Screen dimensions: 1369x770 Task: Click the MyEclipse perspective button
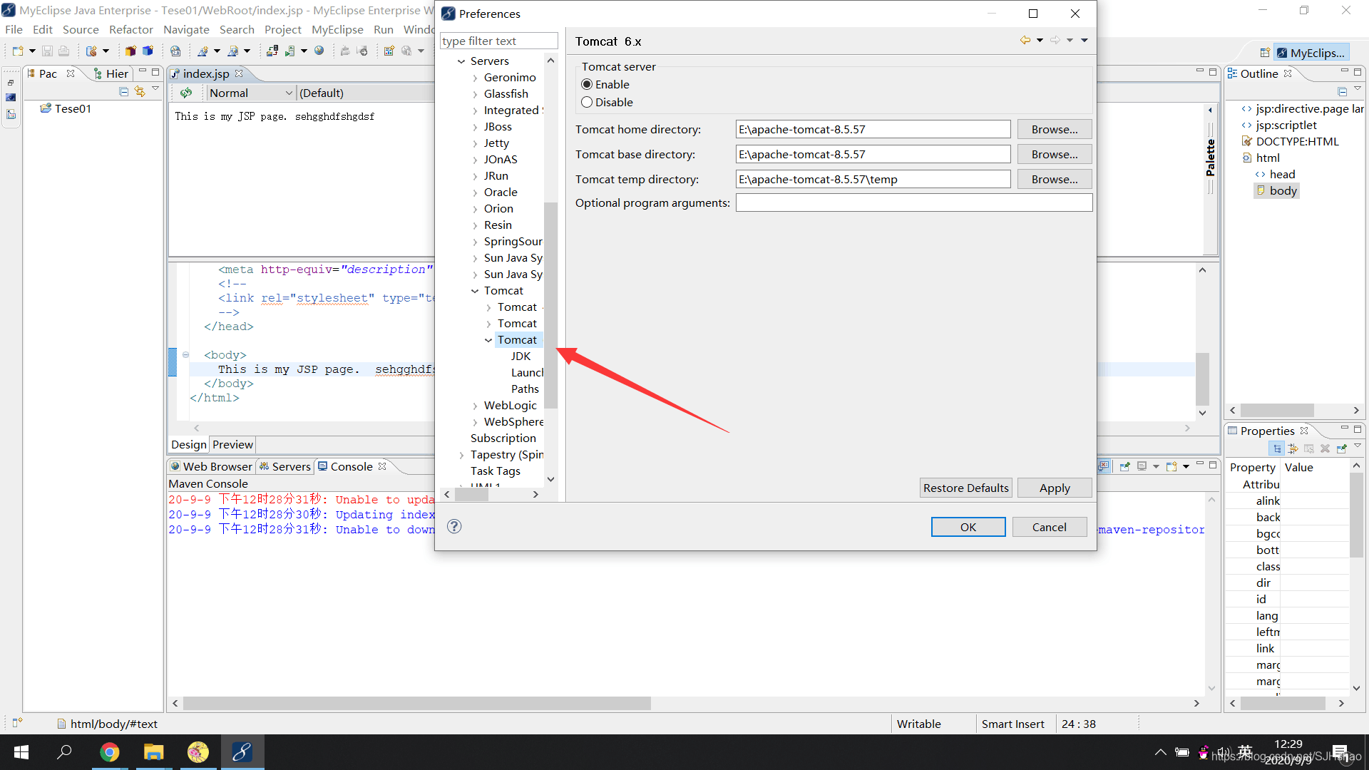[x=1311, y=53]
